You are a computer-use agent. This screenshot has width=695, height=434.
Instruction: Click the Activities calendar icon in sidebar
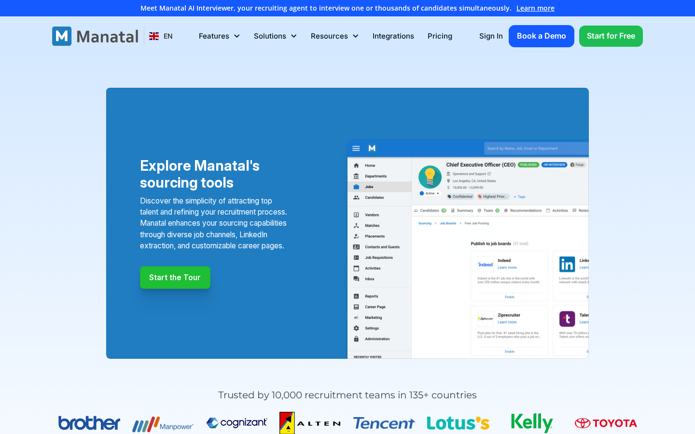point(356,268)
